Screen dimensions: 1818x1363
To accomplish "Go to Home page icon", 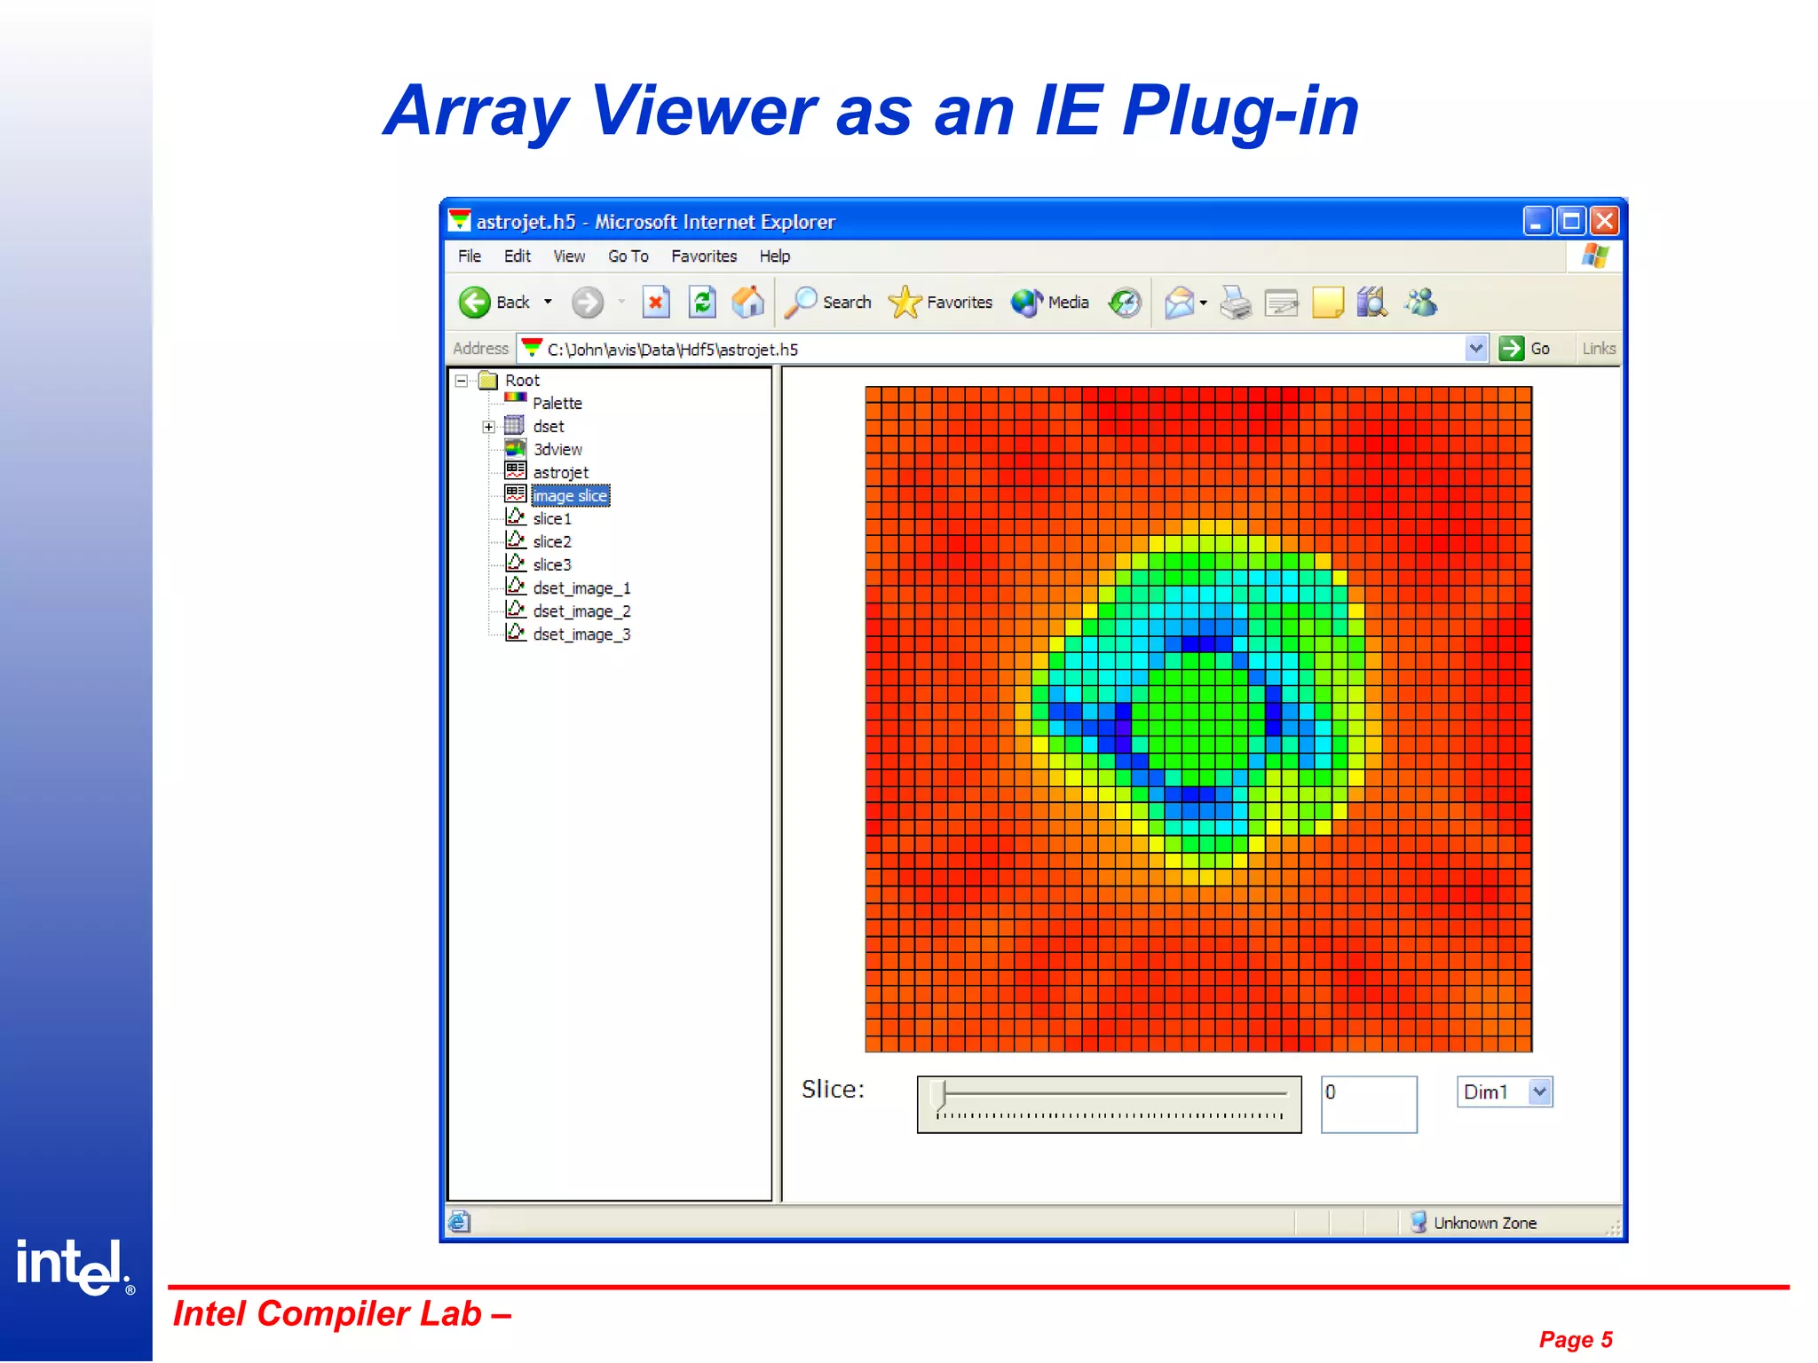I will coord(748,303).
